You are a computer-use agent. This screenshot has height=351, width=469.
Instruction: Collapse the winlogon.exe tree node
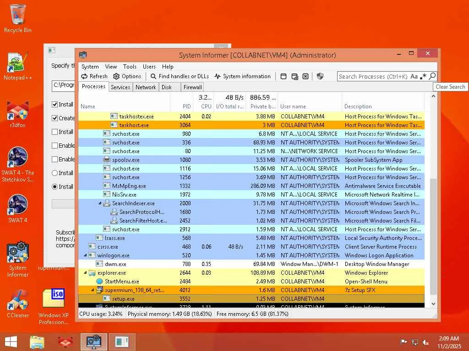(85, 255)
